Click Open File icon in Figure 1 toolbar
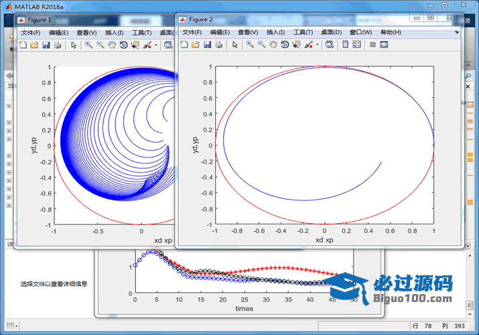Image resolution: width=479 pixels, height=335 pixels. pos(34,45)
